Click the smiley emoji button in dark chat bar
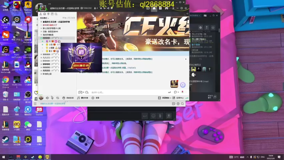Screen dimensions: 284x160 pyautogui.click(x=153, y=116)
